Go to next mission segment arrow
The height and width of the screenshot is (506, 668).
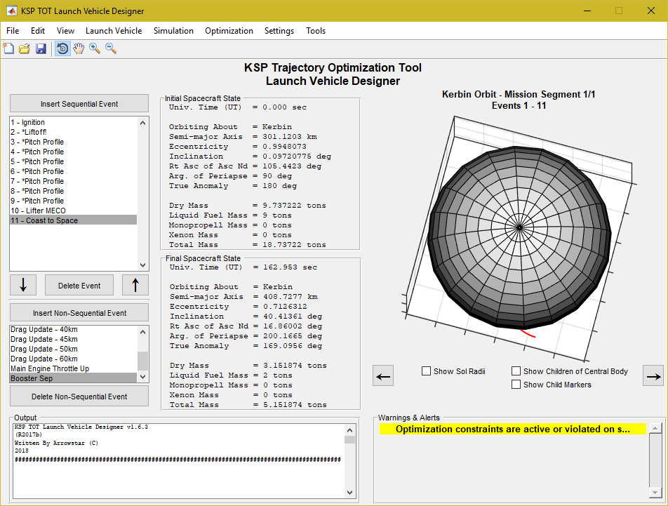click(x=653, y=376)
